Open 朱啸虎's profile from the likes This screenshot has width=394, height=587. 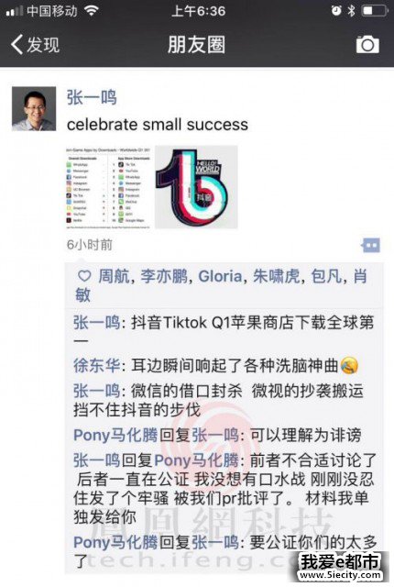coord(276,277)
